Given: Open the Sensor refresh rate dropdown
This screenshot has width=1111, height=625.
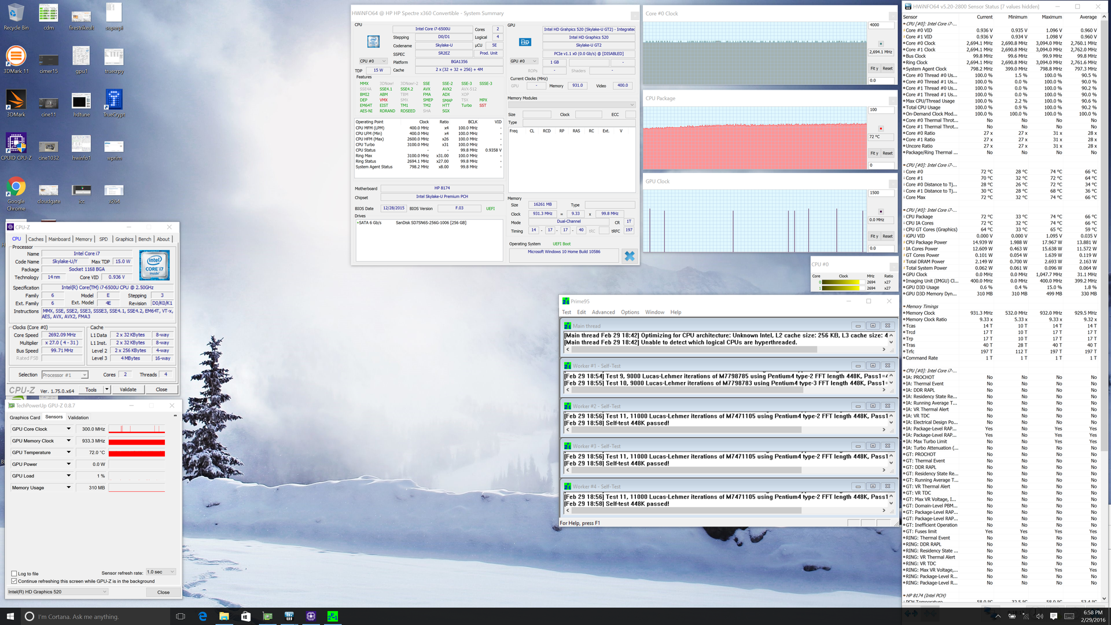Looking at the screenshot, I should click(x=160, y=572).
